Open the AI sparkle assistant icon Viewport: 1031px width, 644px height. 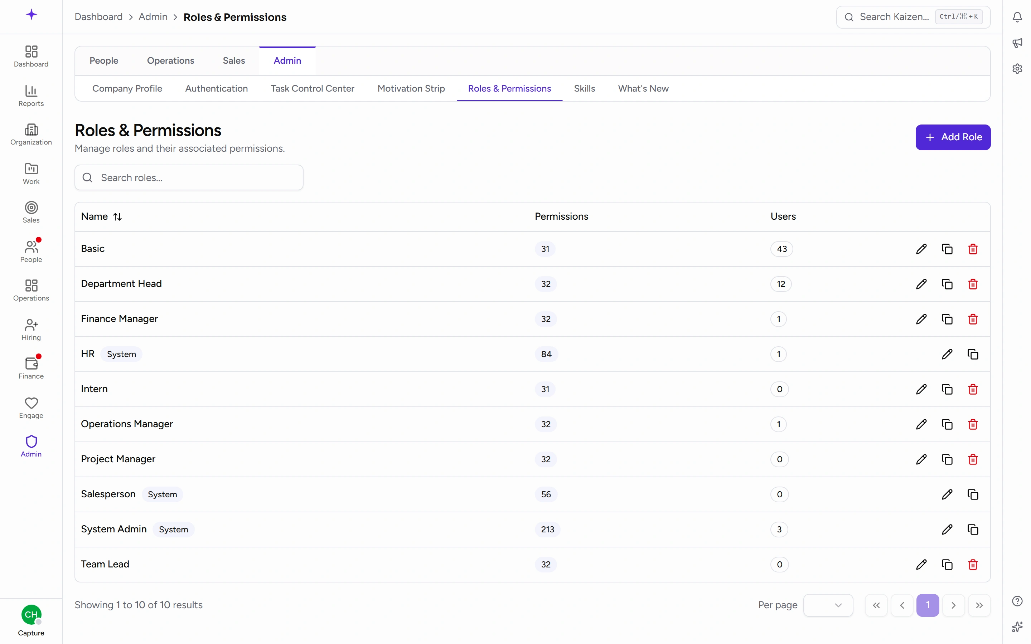point(1017,626)
